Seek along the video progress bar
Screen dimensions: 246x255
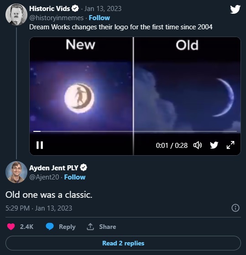pos(135,131)
